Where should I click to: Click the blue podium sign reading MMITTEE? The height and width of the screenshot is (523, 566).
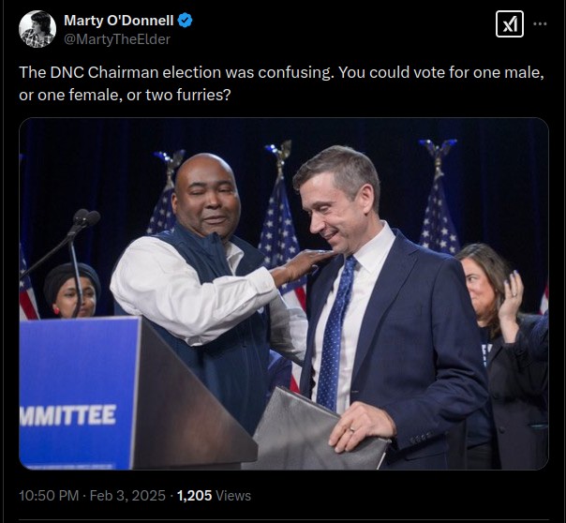79,394
